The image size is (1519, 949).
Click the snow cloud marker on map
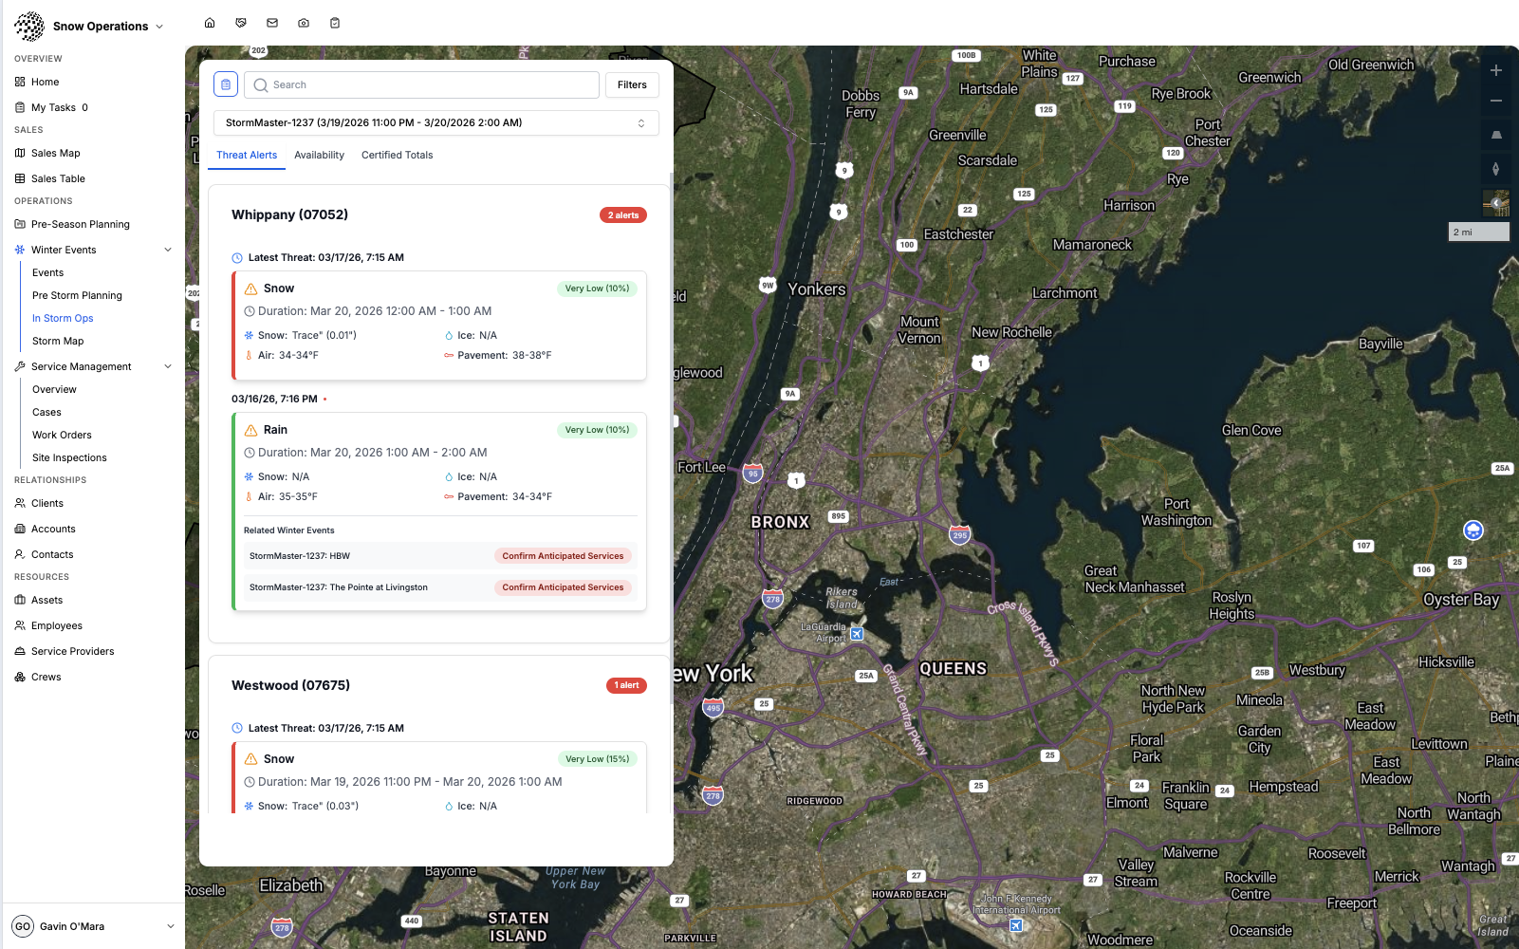pyautogui.click(x=1473, y=530)
